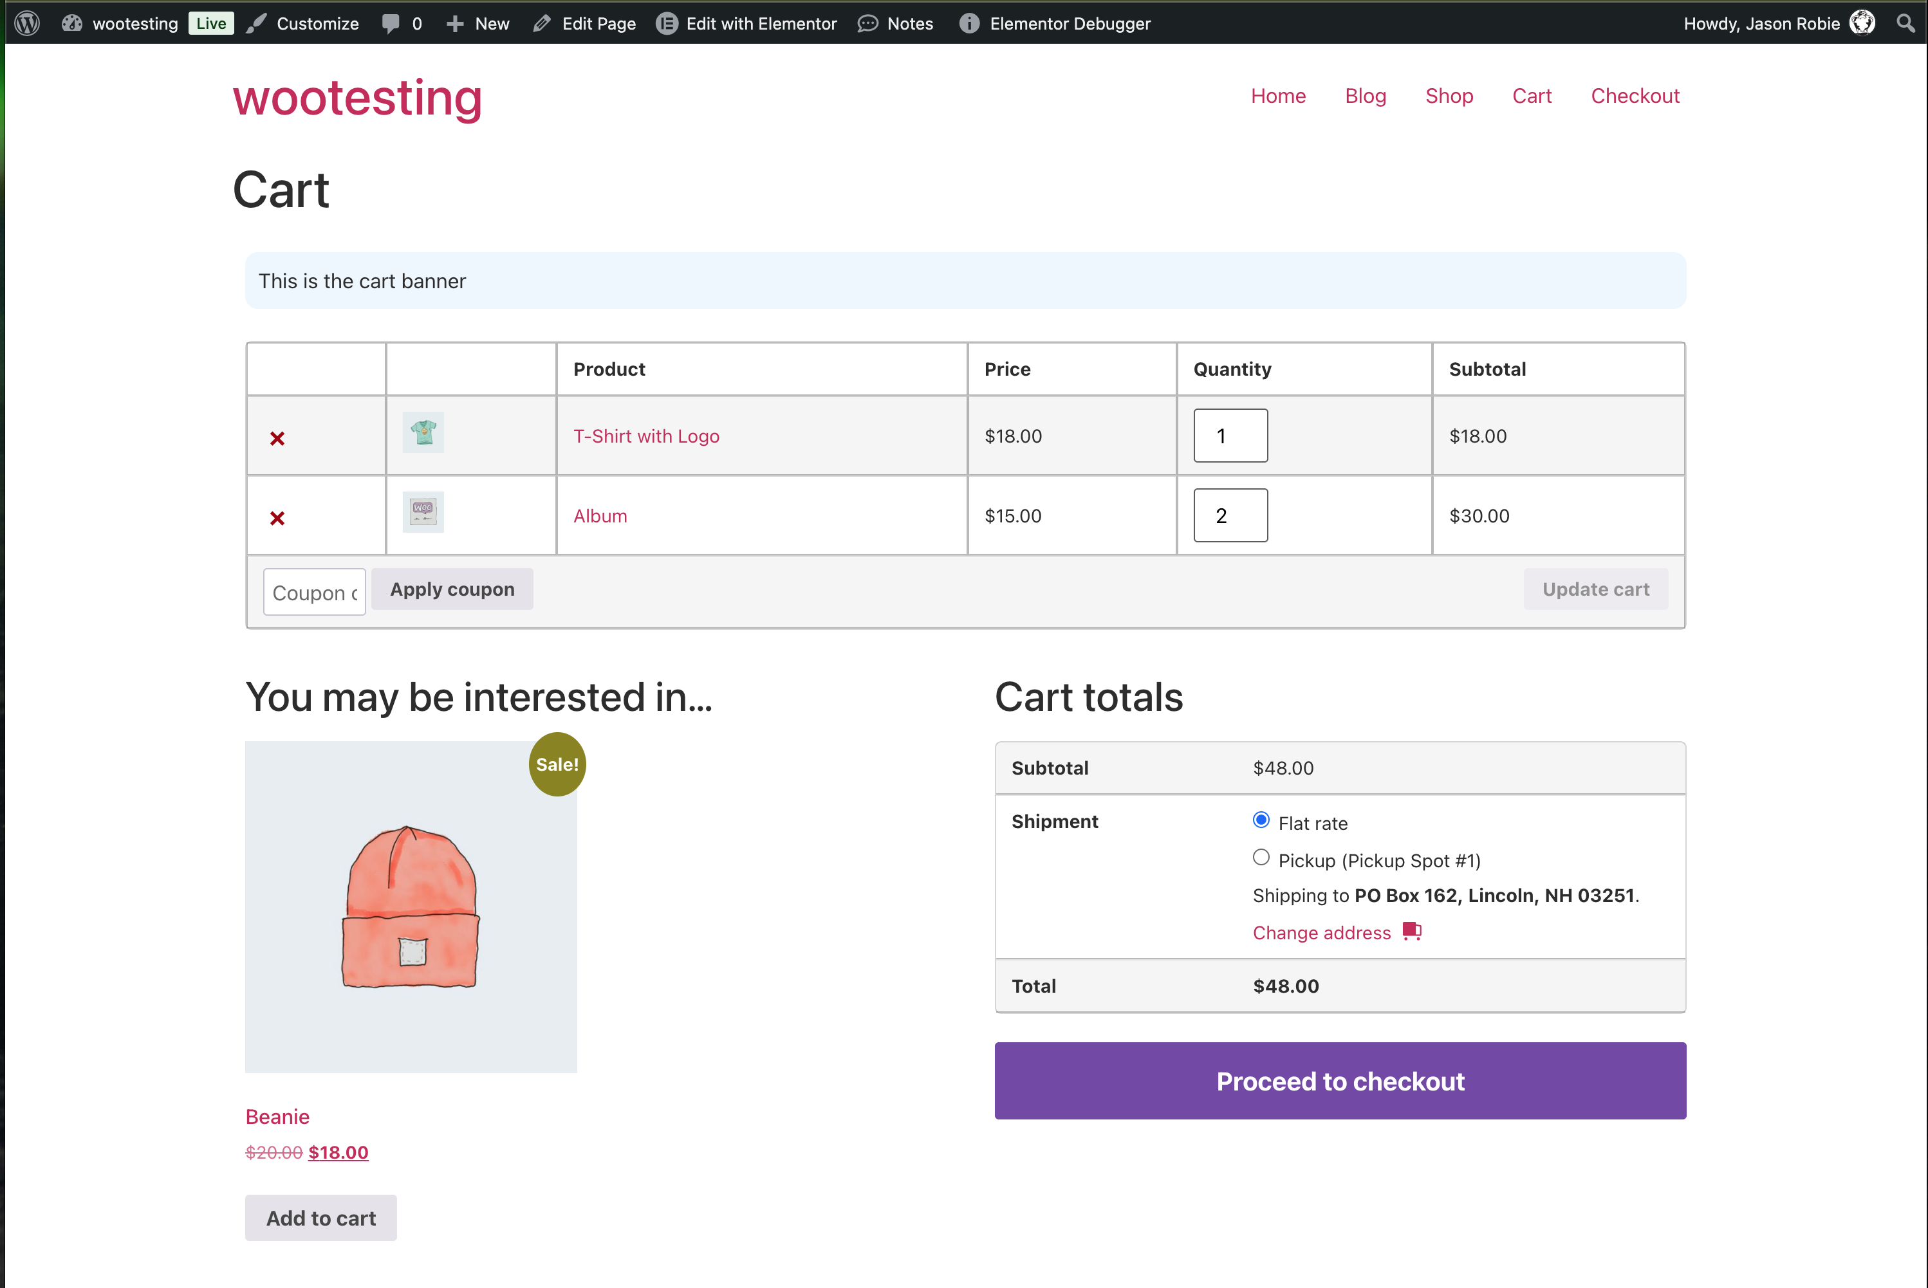Remove T-Shirt with Logo from cart
This screenshot has width=1928, height=1288.
(x=277, y=439)
